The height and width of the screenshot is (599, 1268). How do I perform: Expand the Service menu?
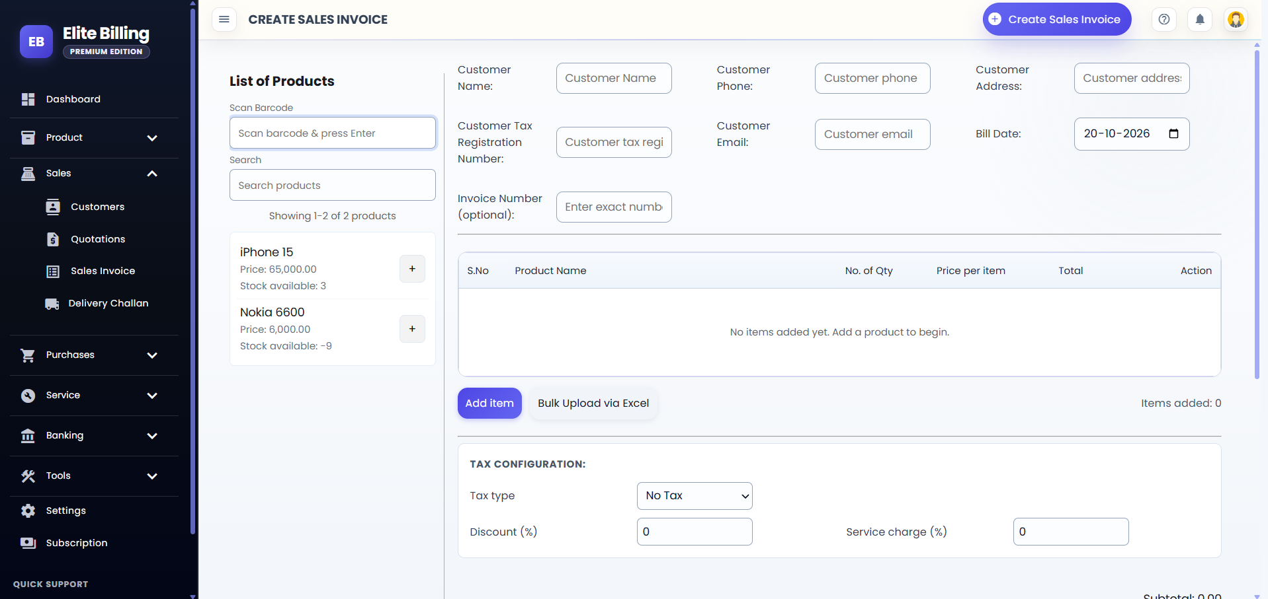pos(94,395)
